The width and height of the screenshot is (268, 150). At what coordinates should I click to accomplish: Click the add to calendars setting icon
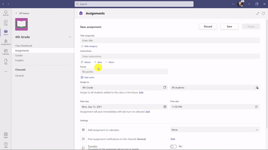pyautogui.click(x=83, y=130)
